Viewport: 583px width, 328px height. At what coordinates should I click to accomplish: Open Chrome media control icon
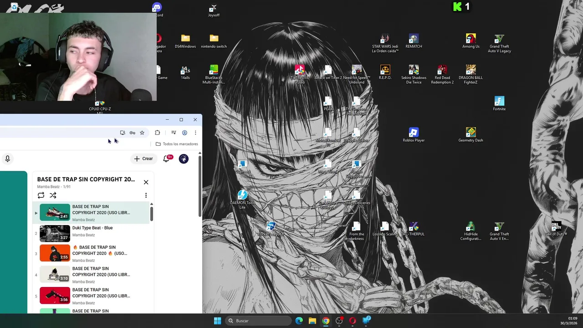pyautogui.click(x=174, y=133)
